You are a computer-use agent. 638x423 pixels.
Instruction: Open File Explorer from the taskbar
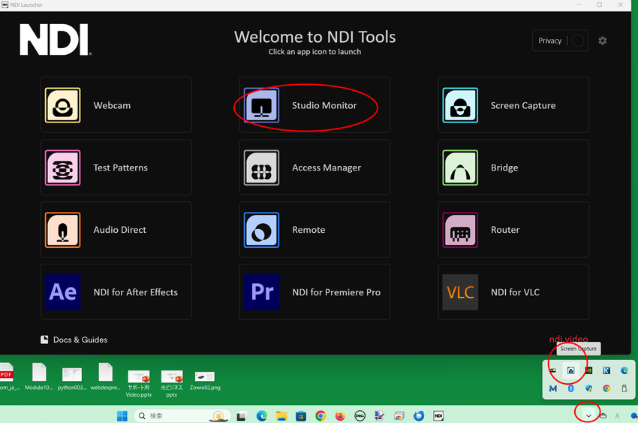click(x=281, y=415)
